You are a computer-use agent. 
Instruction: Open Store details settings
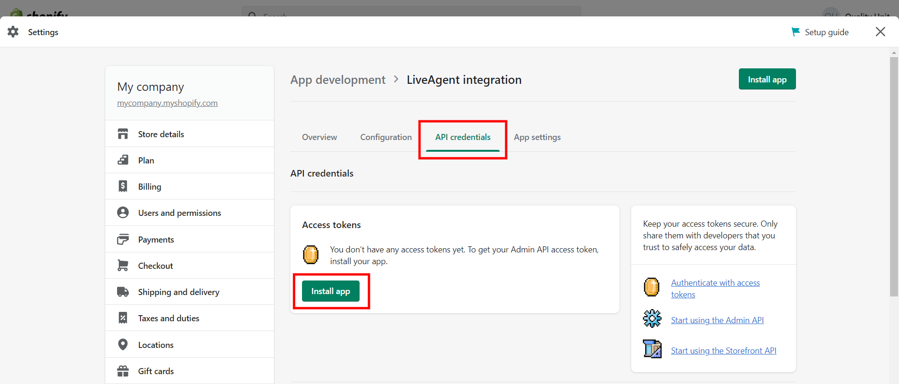pos(190,134)
